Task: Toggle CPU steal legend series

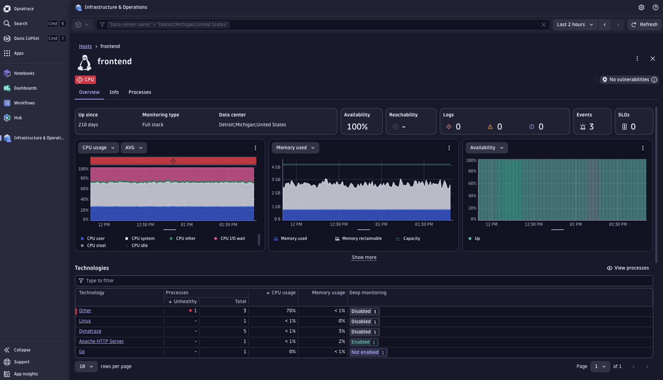Action: pyautogui.click(x=93, y=246)
